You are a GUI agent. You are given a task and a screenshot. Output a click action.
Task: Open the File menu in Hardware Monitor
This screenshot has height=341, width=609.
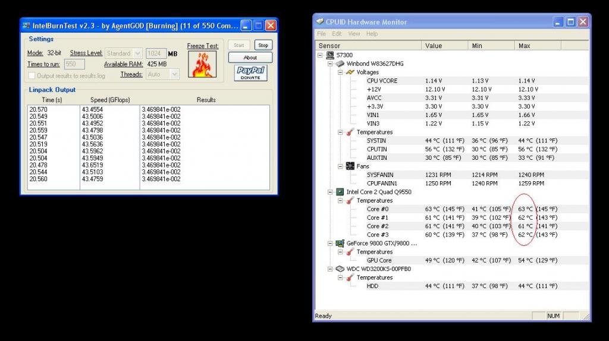click(321, 34)
